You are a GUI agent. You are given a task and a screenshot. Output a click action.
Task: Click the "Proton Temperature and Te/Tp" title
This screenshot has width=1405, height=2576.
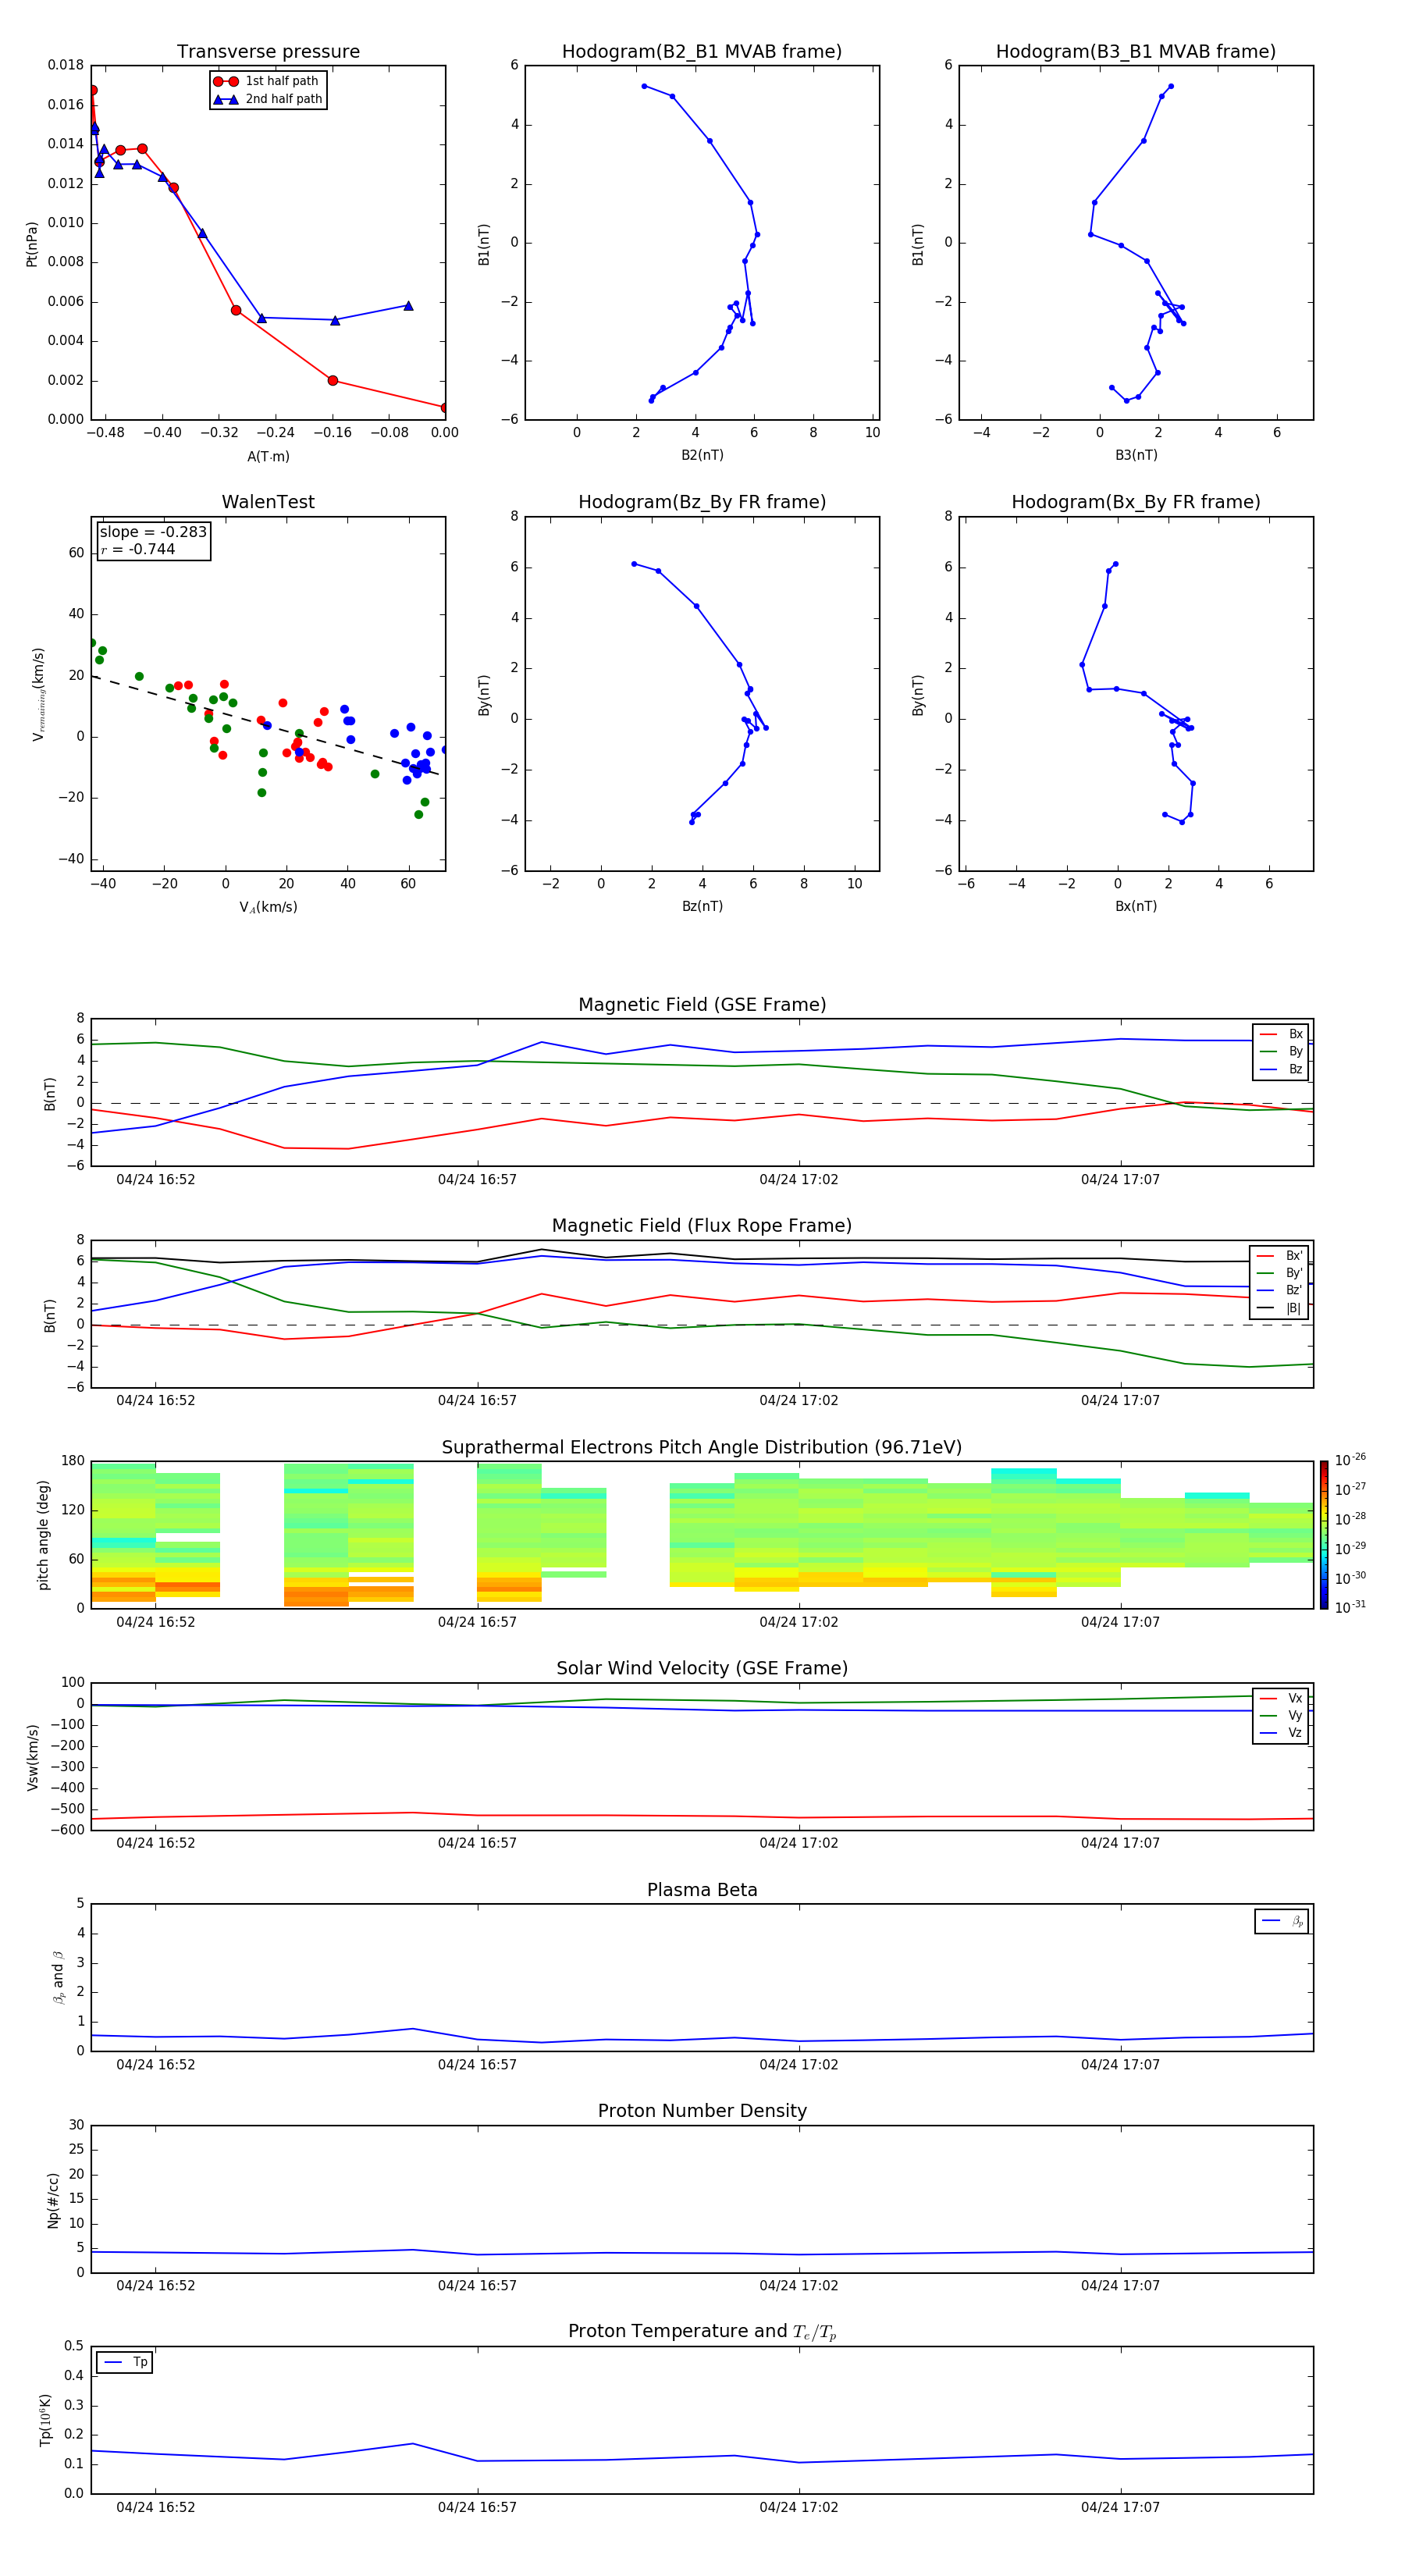[x=702, y=2332]
